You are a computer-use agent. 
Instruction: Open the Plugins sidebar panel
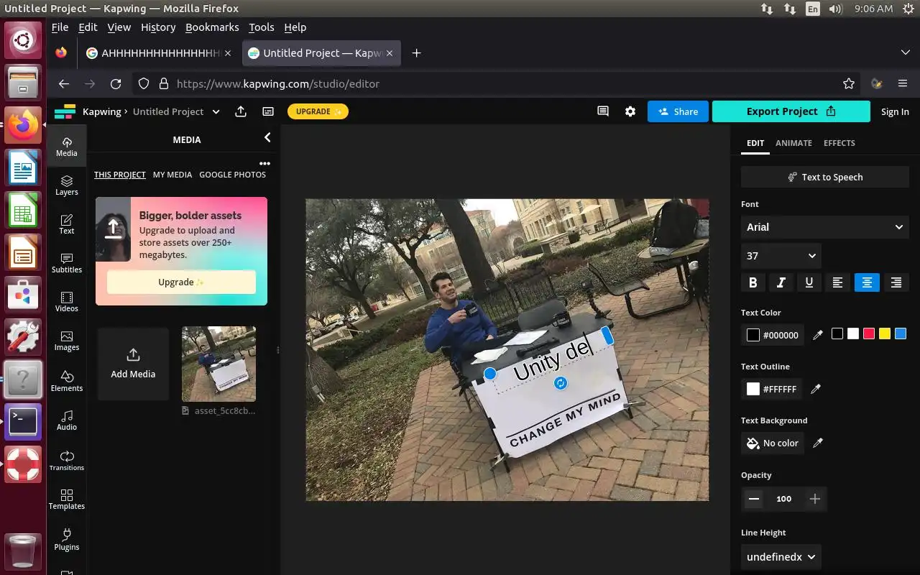[x=66, y=539]
